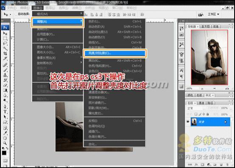The height and width of the screenshot is (168, 235).
Task: Toggle the lock all icon in Layers
Action: click(x=207, y=114)
